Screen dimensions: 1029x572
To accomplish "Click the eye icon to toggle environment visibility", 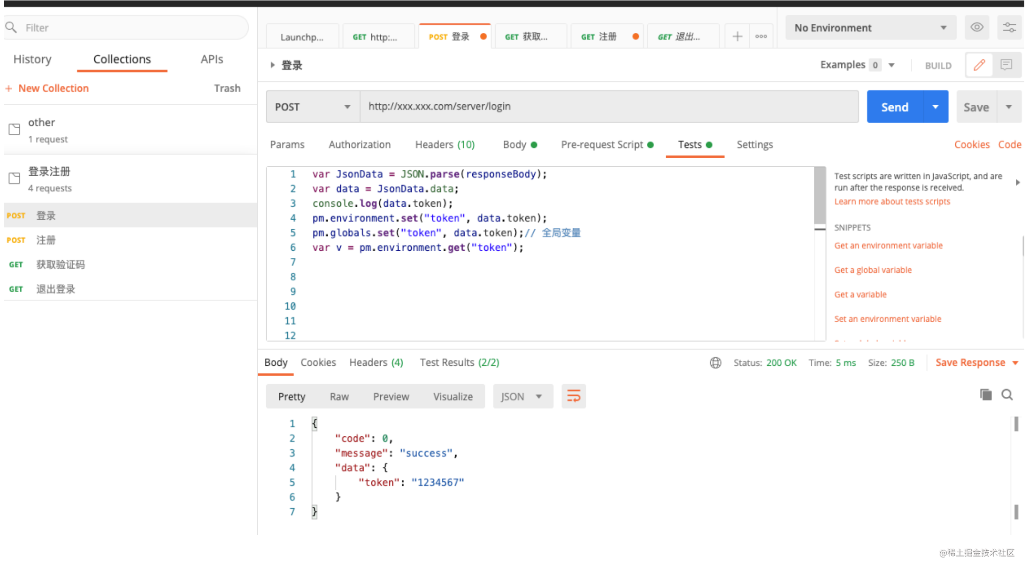I will coord(978,27).
